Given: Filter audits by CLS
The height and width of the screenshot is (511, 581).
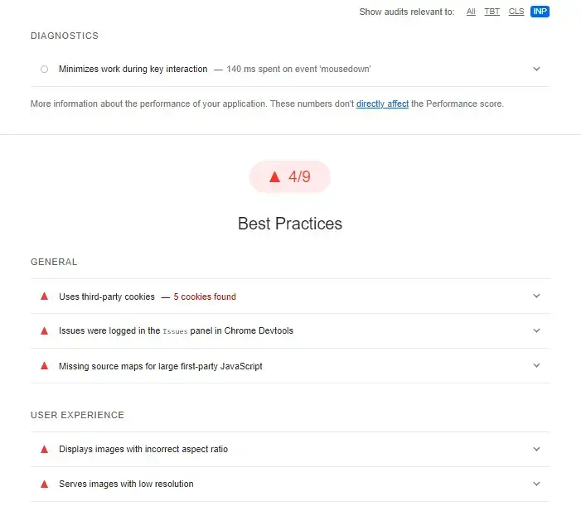Looking at the screenshot, I should (x=516, y=12).
